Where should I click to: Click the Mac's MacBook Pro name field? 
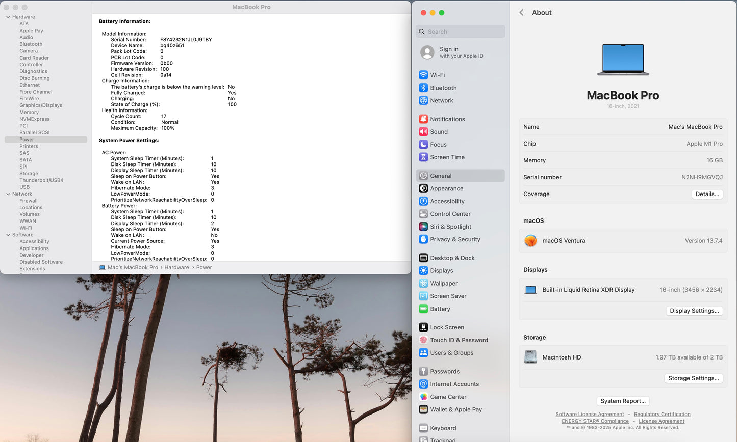pos(623,127)
